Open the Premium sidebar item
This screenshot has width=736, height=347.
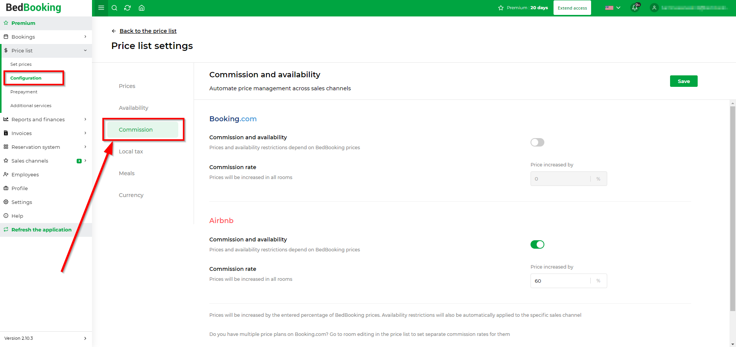pos(46,23)
